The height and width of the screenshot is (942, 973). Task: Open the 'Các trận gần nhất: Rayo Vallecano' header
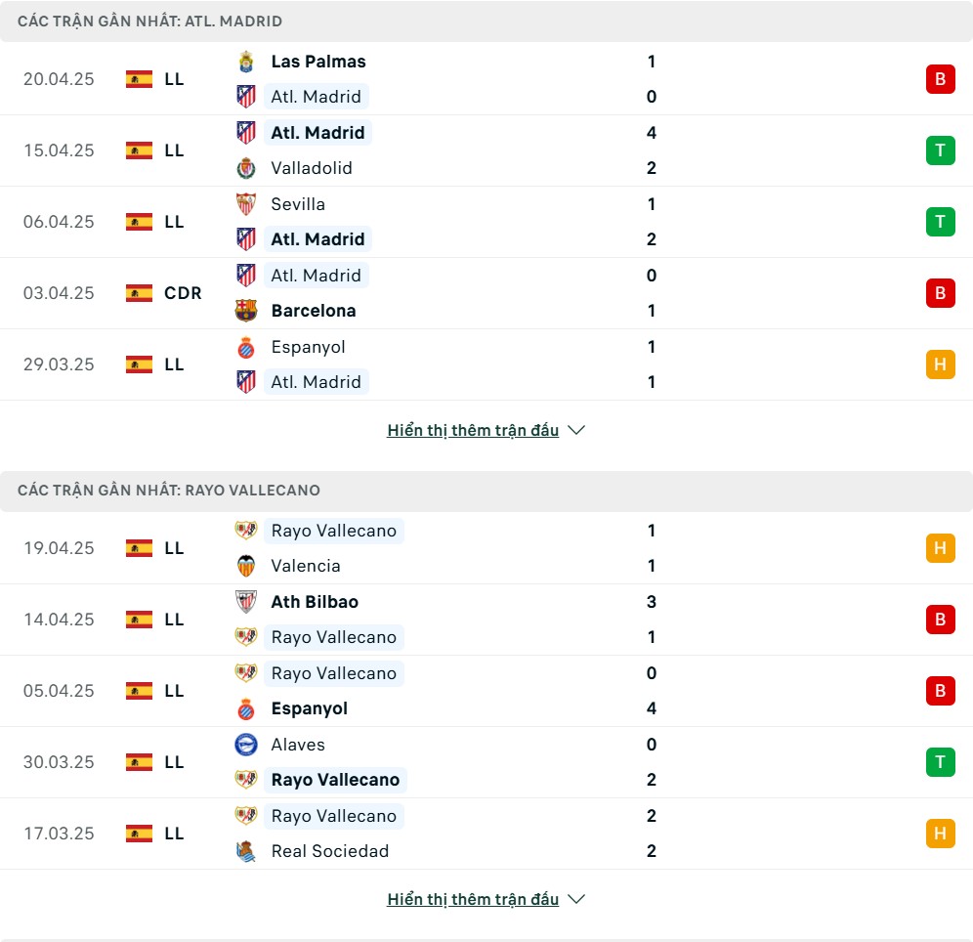point(486,491)
